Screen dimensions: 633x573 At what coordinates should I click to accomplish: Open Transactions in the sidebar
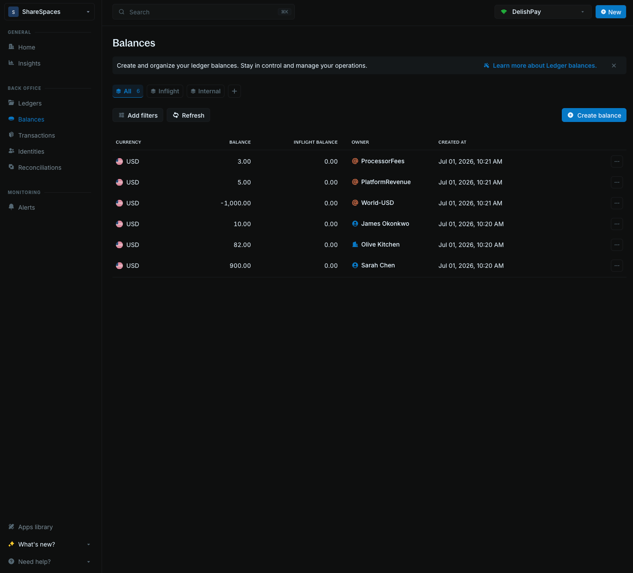pos(36,135)
